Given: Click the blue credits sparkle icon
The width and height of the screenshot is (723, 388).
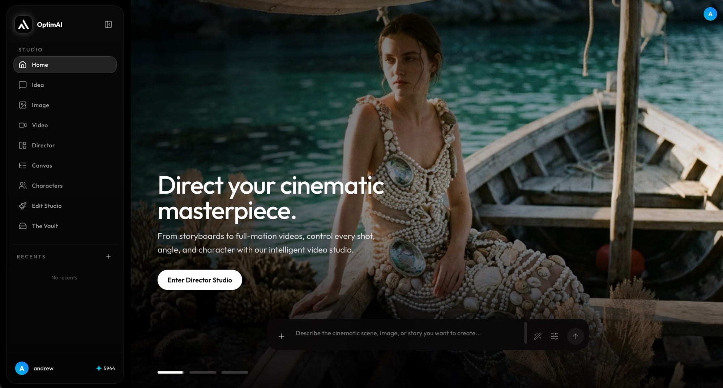Looking at the screenshot, I should click(x=99, y=368).
